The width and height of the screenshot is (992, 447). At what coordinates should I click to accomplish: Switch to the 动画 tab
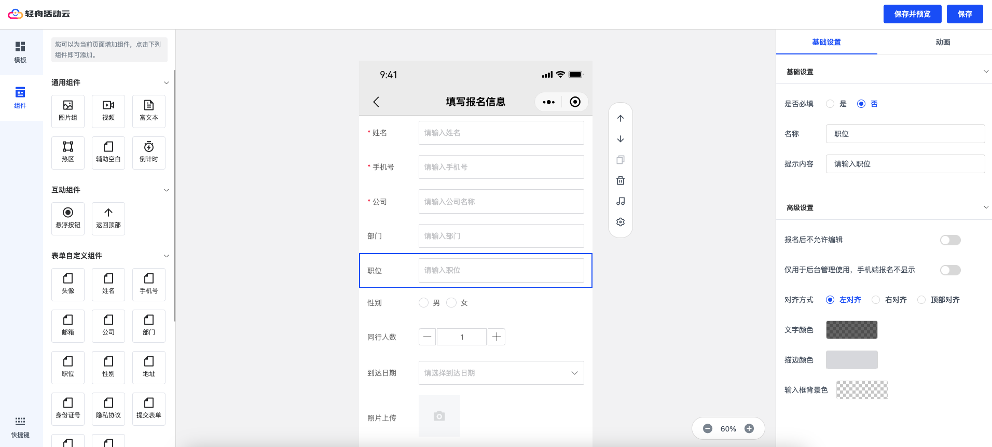(942, 42)
